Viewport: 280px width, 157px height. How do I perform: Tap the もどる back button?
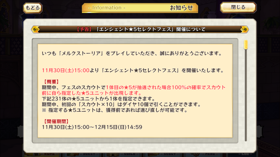click(33, 8)
